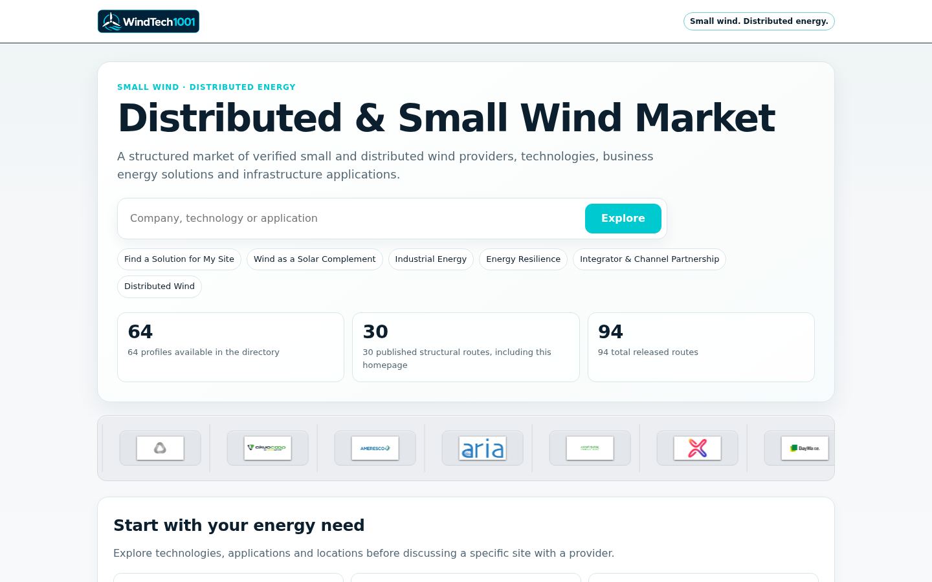Click the Small wind. Distributed energy. badge
Image resolution: width=932 pixels, height=582 pixels.
click(x=759, y=21)
